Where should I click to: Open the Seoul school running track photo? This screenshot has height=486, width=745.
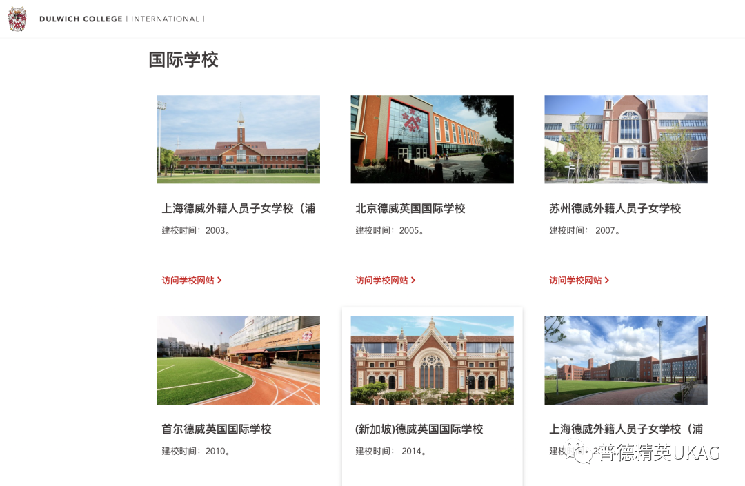pos(239,361)
